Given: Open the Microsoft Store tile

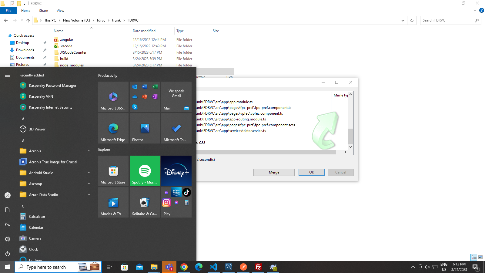Looking at the screenshot, I should (x=113, y=171).
